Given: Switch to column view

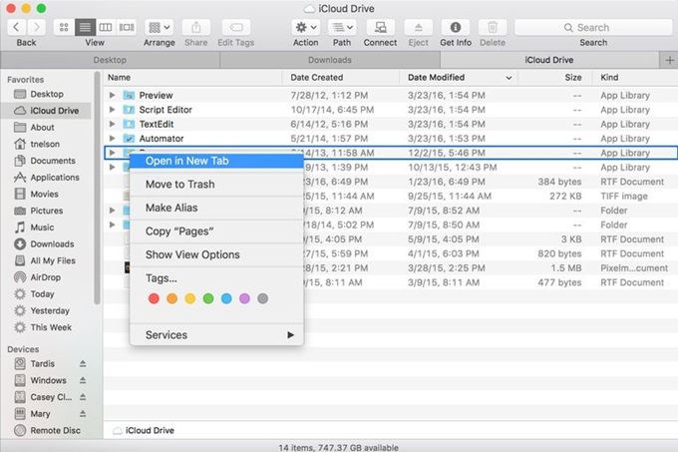Looking at the screenshot, I should [x=106, y=27].
